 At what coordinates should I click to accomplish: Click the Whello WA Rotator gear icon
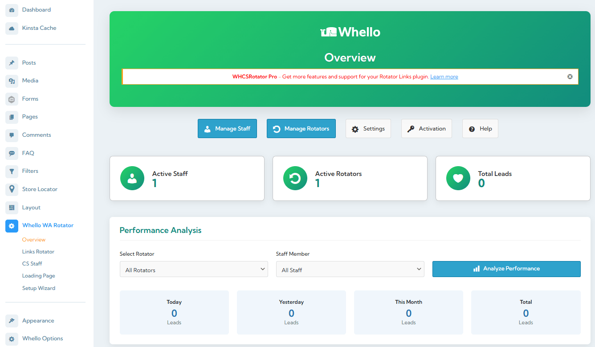tap(12, 226)
